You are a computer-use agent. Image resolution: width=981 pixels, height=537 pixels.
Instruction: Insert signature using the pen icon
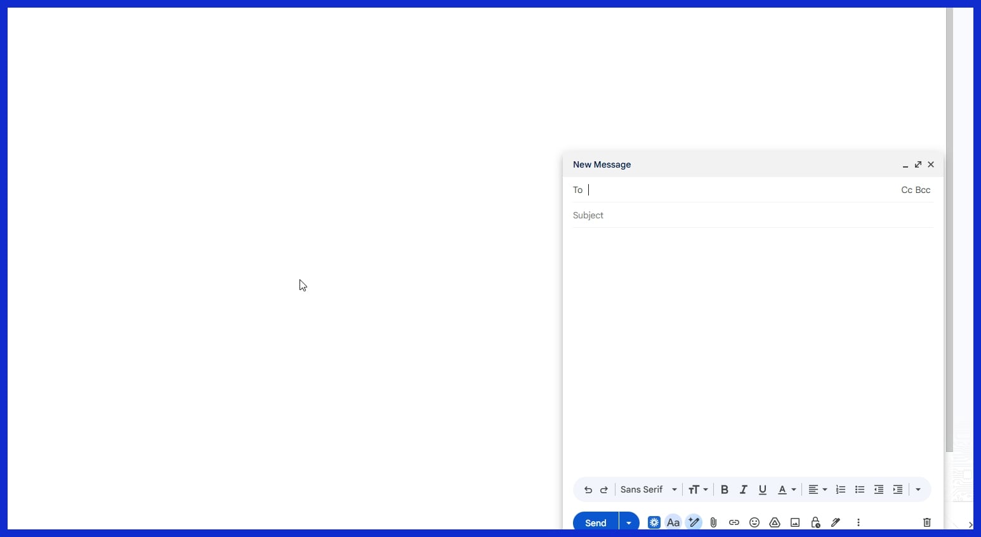tap(836, 522)
